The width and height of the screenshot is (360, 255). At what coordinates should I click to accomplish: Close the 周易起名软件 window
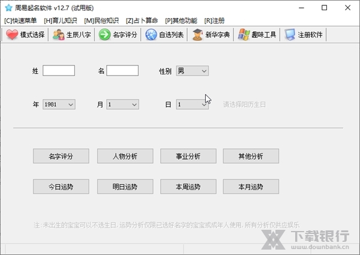click(x=347, y=8)
